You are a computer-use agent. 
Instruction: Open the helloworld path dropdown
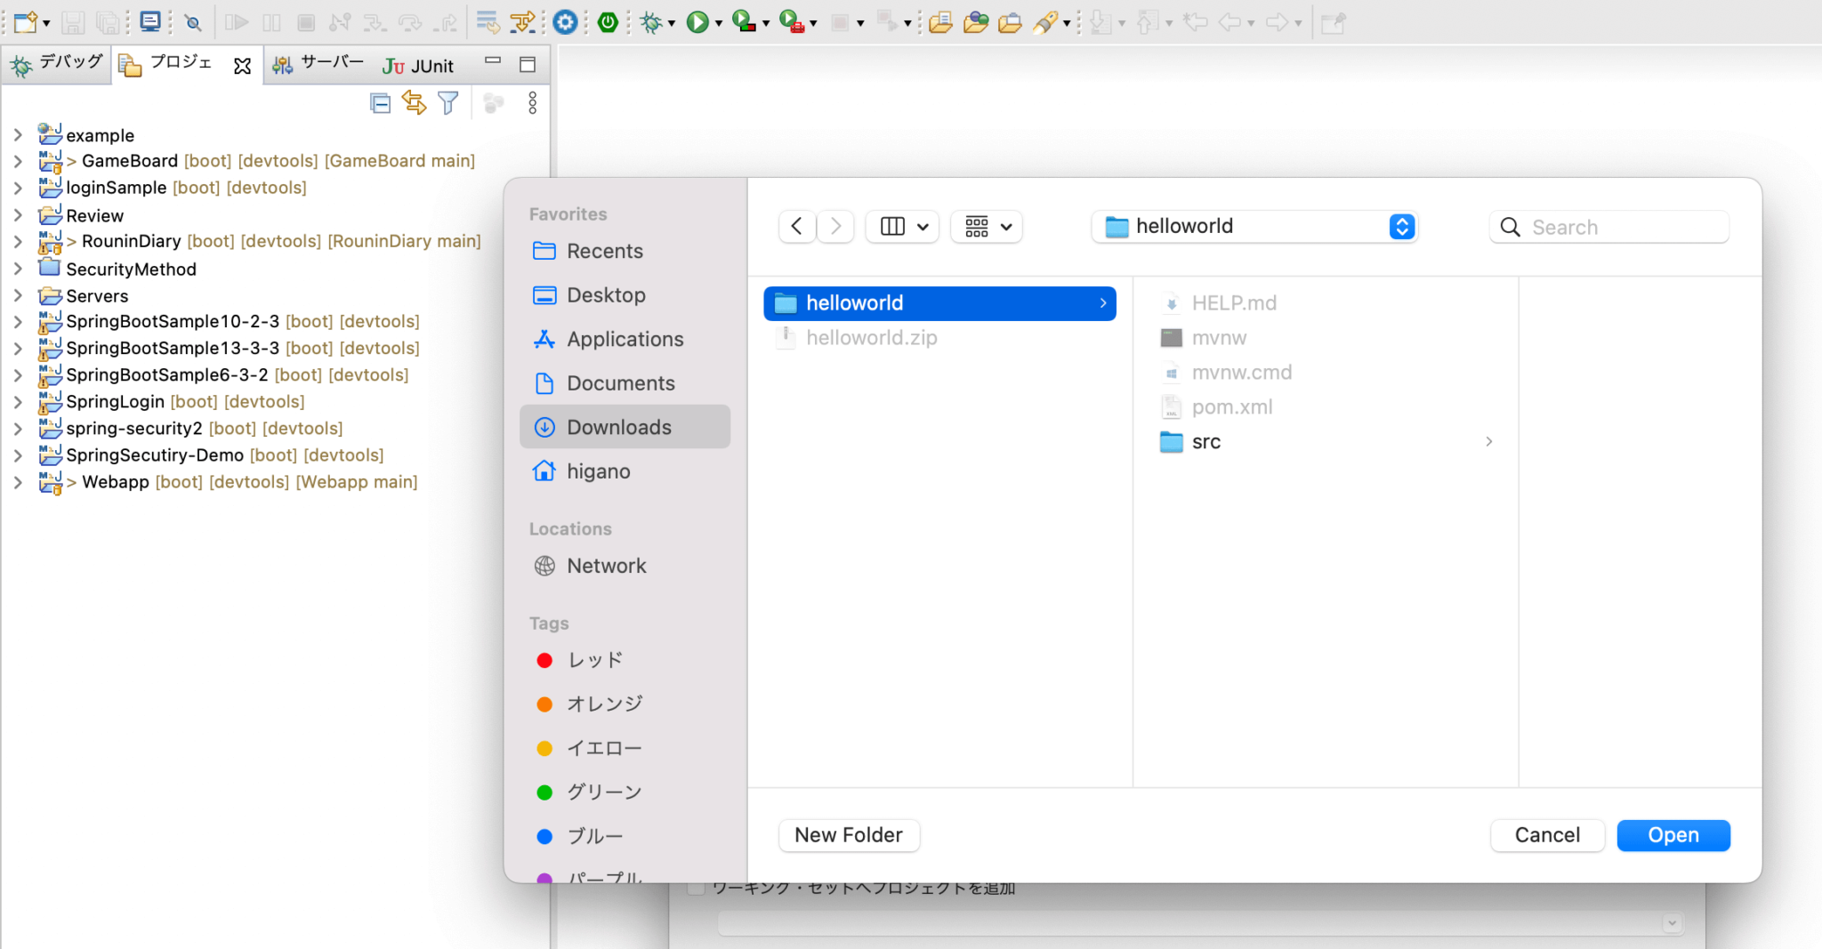pyautogui.click(x=1402, y=227)
